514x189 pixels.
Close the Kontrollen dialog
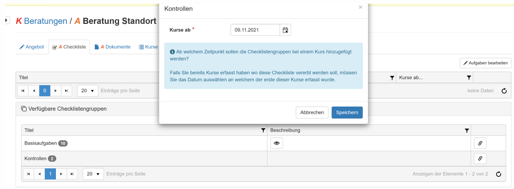point(360,7)
